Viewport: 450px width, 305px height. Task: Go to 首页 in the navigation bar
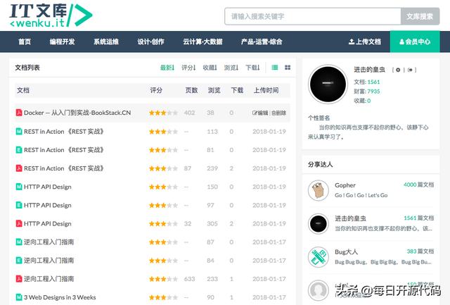(x=25, y=42)
